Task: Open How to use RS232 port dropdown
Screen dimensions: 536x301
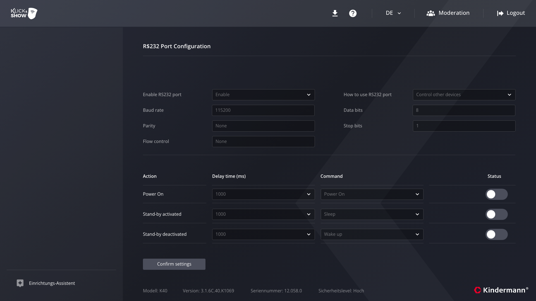Action: (x=464, y=95)
